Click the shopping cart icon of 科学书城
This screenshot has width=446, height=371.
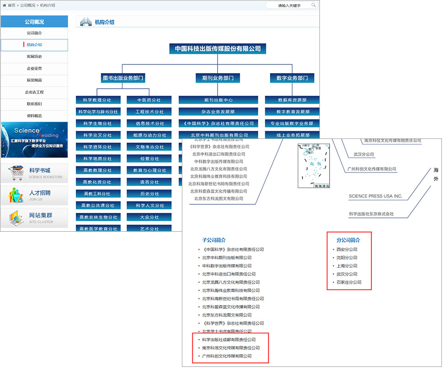point(16,173)
